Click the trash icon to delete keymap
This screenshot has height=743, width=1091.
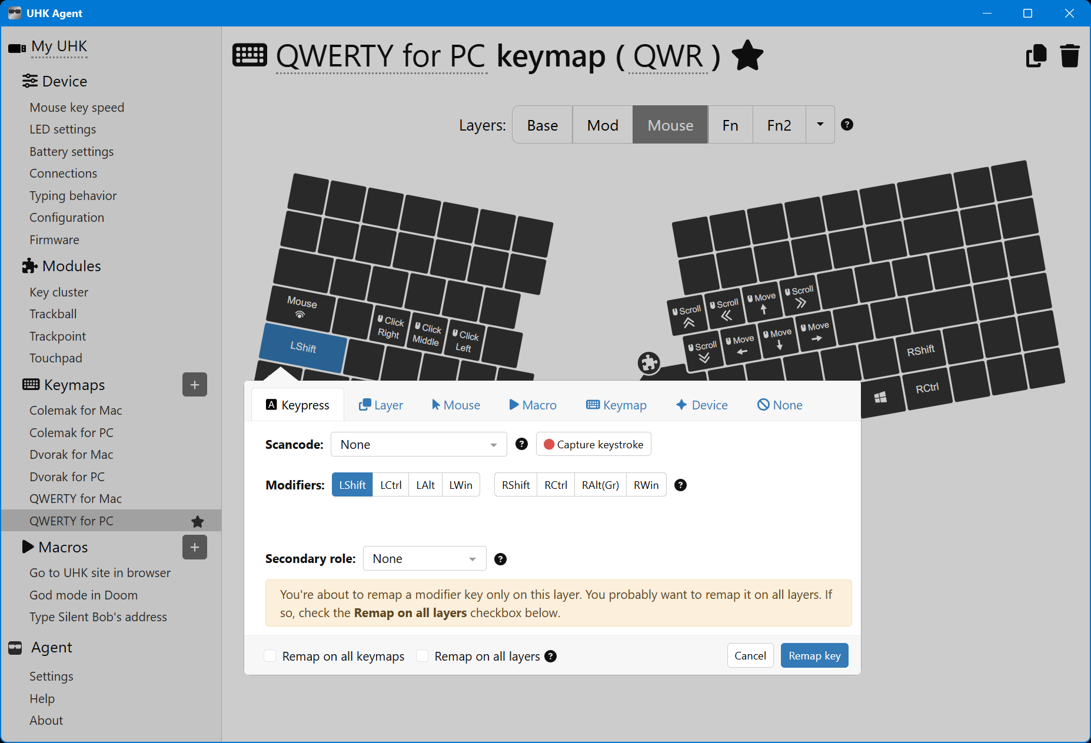1069,56
